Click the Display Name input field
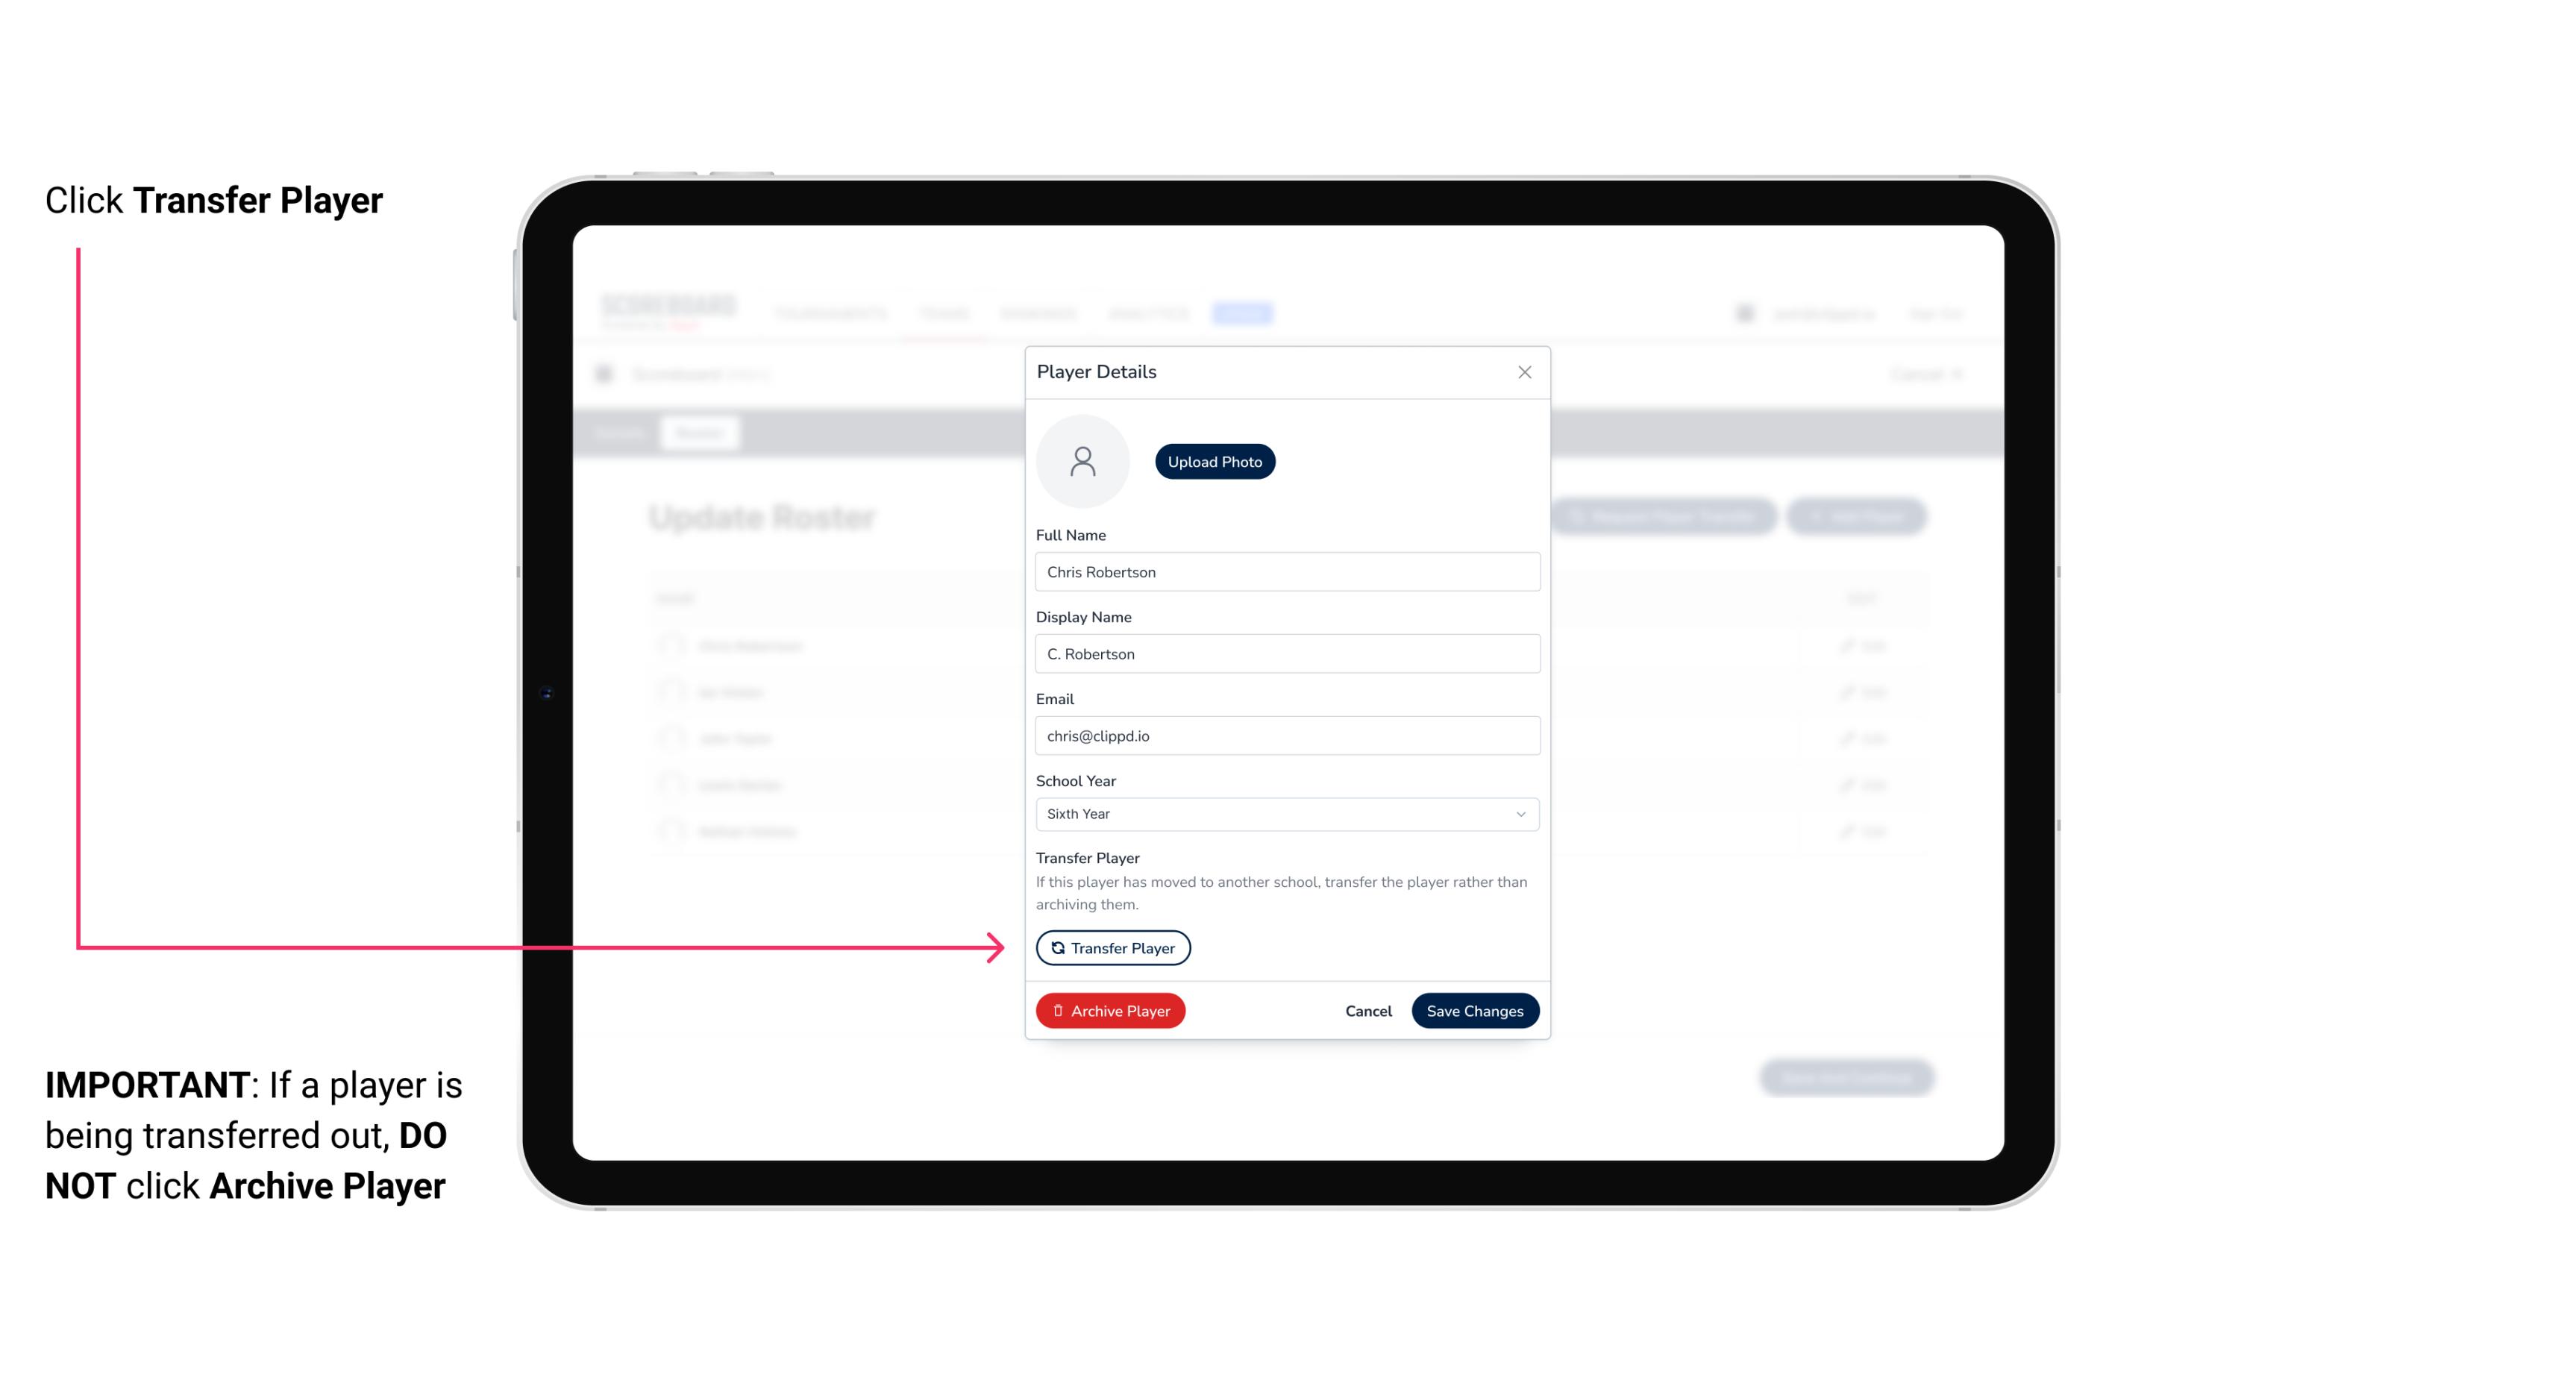This screenshot has width=2576, height=1386. point(1285,653)
